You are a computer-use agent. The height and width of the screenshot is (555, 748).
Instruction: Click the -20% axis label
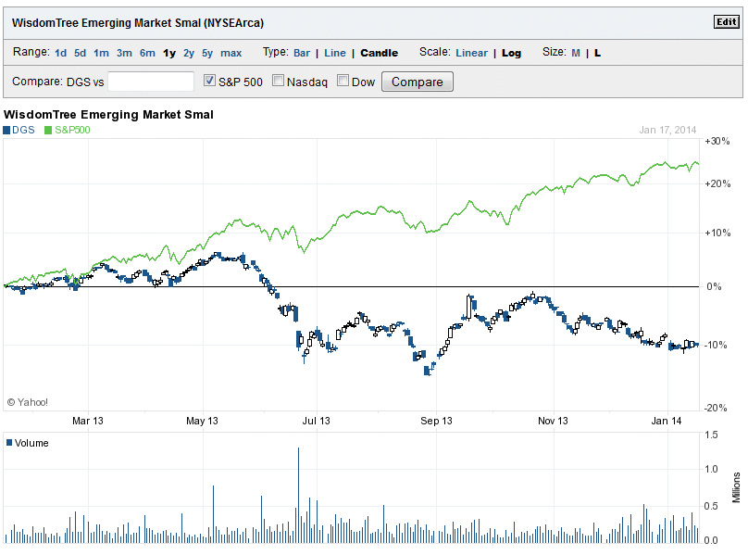tap(716, 408)
